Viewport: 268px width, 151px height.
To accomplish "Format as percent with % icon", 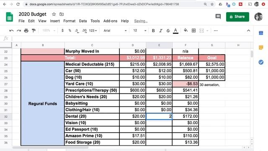I will [70, 31].
